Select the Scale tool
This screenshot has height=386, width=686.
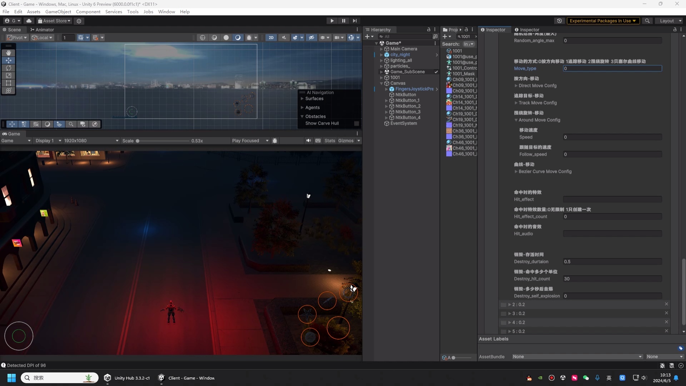[x=9, y=75]
